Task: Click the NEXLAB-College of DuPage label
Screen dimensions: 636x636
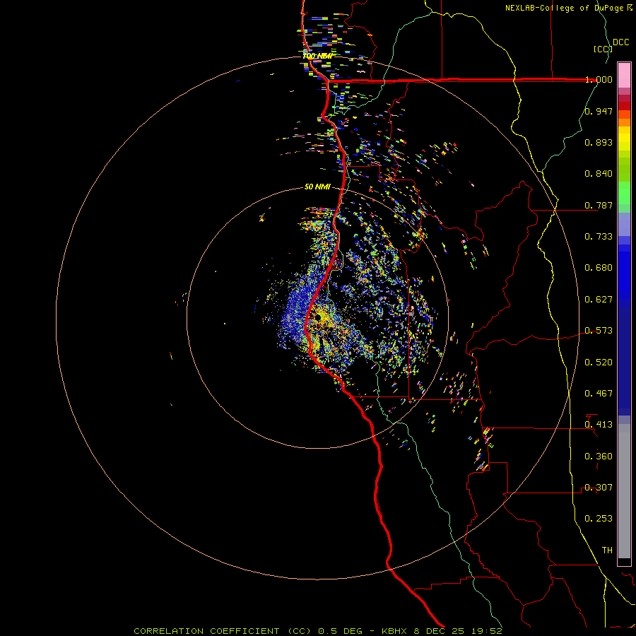Action: (x=565, y=8)
